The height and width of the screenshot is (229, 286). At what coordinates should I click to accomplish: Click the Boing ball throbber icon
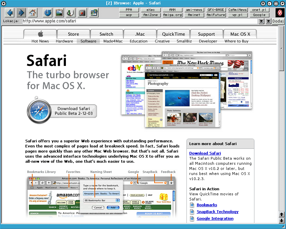(x=280, y=13)
